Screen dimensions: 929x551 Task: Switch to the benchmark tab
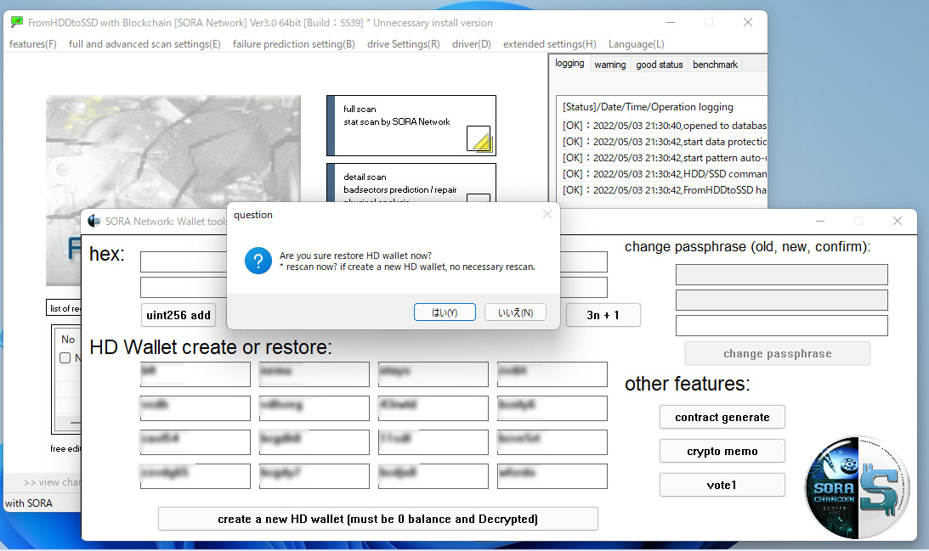click(x=715, y=65)
